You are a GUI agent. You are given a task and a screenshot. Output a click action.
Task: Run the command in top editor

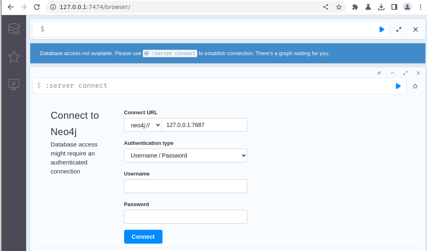[382, 29]
